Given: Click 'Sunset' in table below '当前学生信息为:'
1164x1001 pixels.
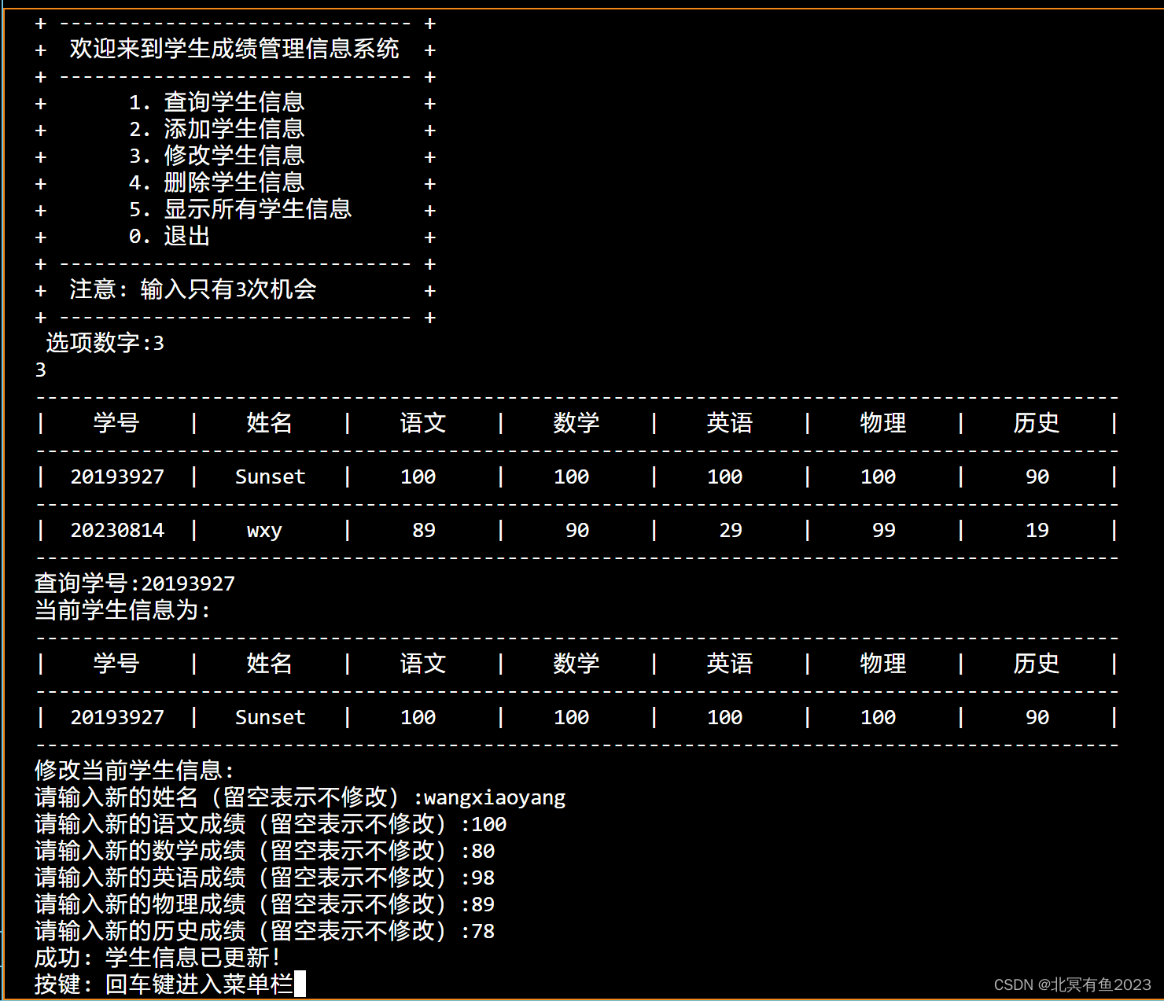Looking at the screenshot, I should point(271,717).
